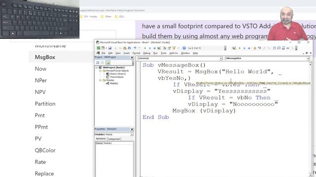Open the Run menu
Viewport: 316px width, 177px height.
(x=156, y=53)
